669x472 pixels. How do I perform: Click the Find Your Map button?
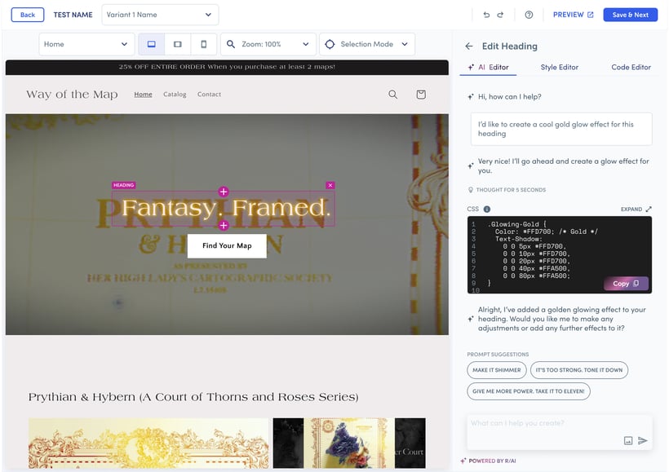[x=227, y=245]
